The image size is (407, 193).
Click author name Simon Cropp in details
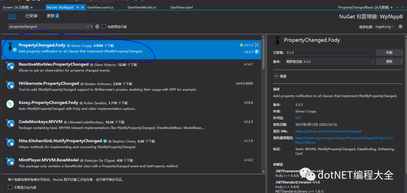pos(306,111)
